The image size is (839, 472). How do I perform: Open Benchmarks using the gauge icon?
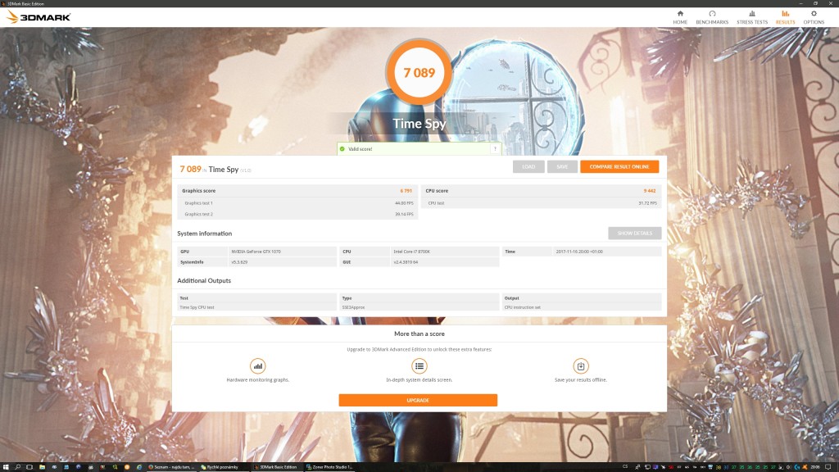712,16
